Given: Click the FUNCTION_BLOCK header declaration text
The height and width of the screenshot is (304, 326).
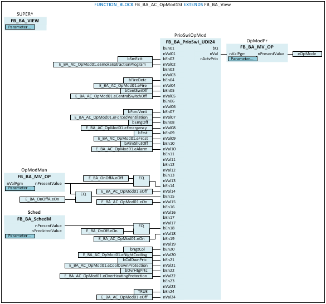Looking at the screenshot, I should tap(162, 4).
